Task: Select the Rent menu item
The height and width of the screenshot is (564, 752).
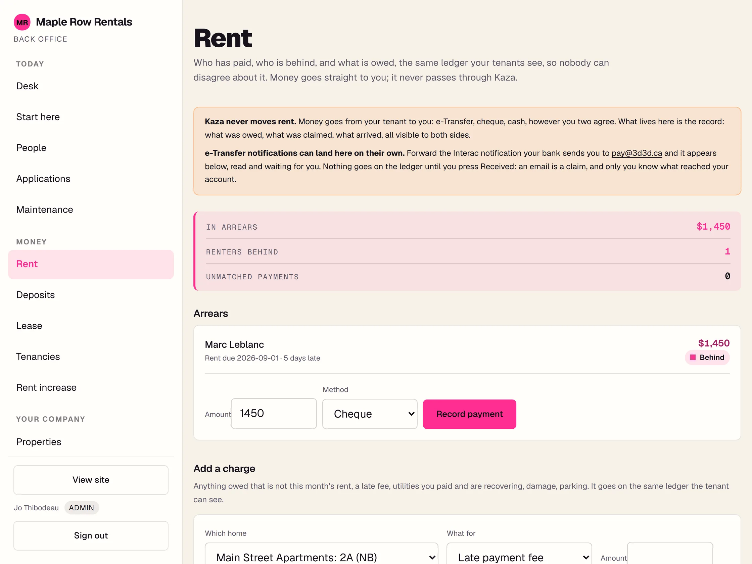Action: (91, 264)
